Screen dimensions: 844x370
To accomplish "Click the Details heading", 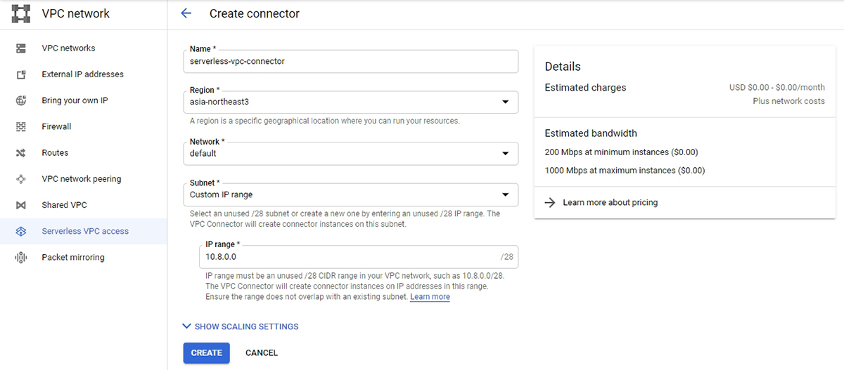I will point(563,67).
